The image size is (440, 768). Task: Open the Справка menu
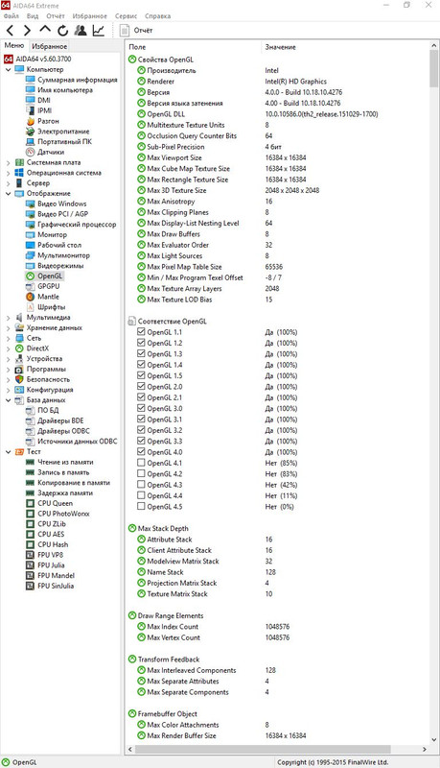[157, 16]
